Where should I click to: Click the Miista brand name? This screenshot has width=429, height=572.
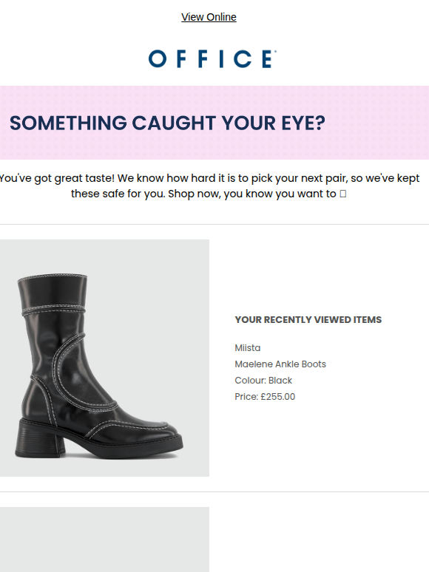click(248, 347)
